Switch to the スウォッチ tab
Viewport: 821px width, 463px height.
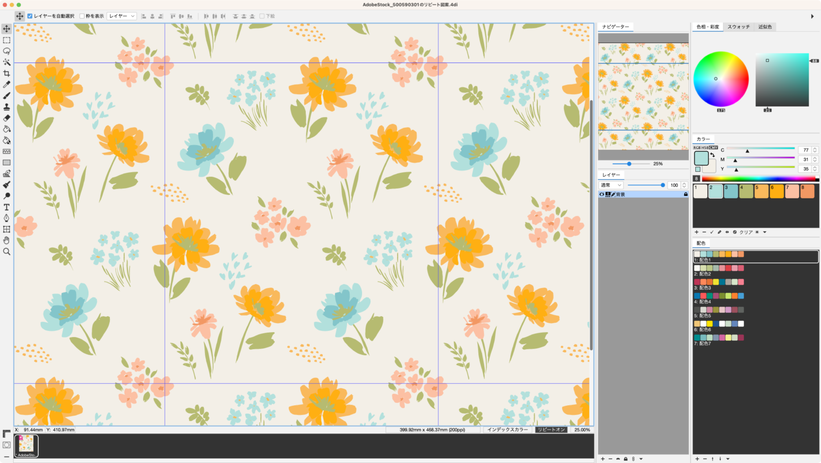tap(738, 27)
